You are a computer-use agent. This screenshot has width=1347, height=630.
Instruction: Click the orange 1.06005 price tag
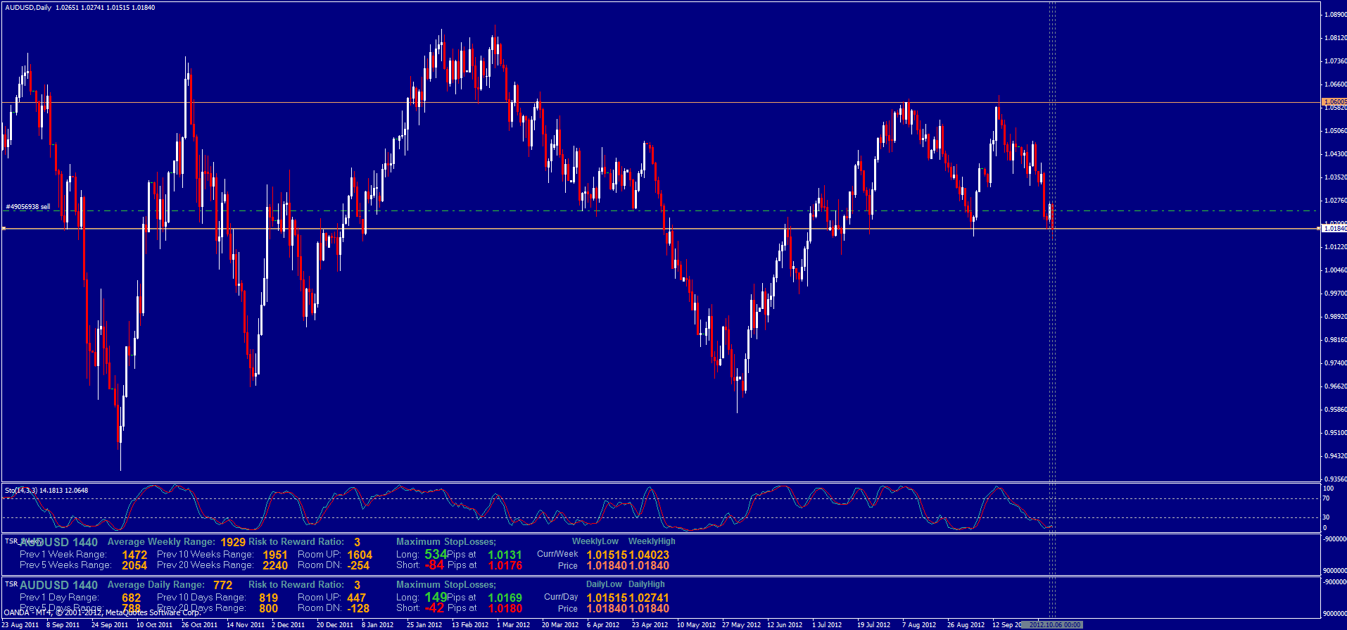pos(1334,101)
